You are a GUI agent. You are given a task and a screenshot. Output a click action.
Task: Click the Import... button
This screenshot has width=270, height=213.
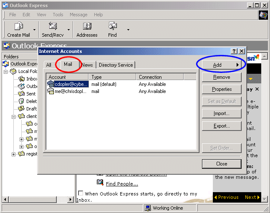click(x=222, y=113)
